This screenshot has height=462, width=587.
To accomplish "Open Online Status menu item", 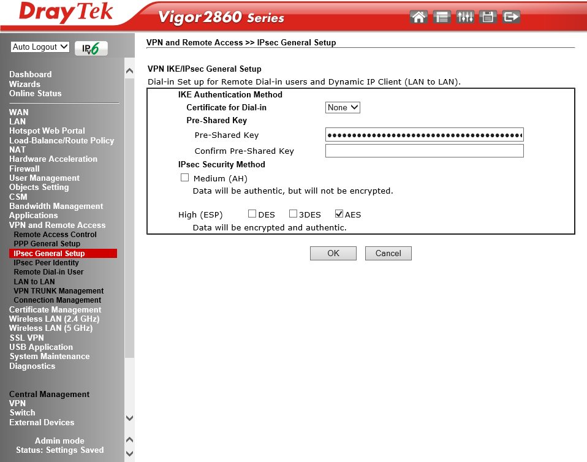I will click(x=35, y=94).
